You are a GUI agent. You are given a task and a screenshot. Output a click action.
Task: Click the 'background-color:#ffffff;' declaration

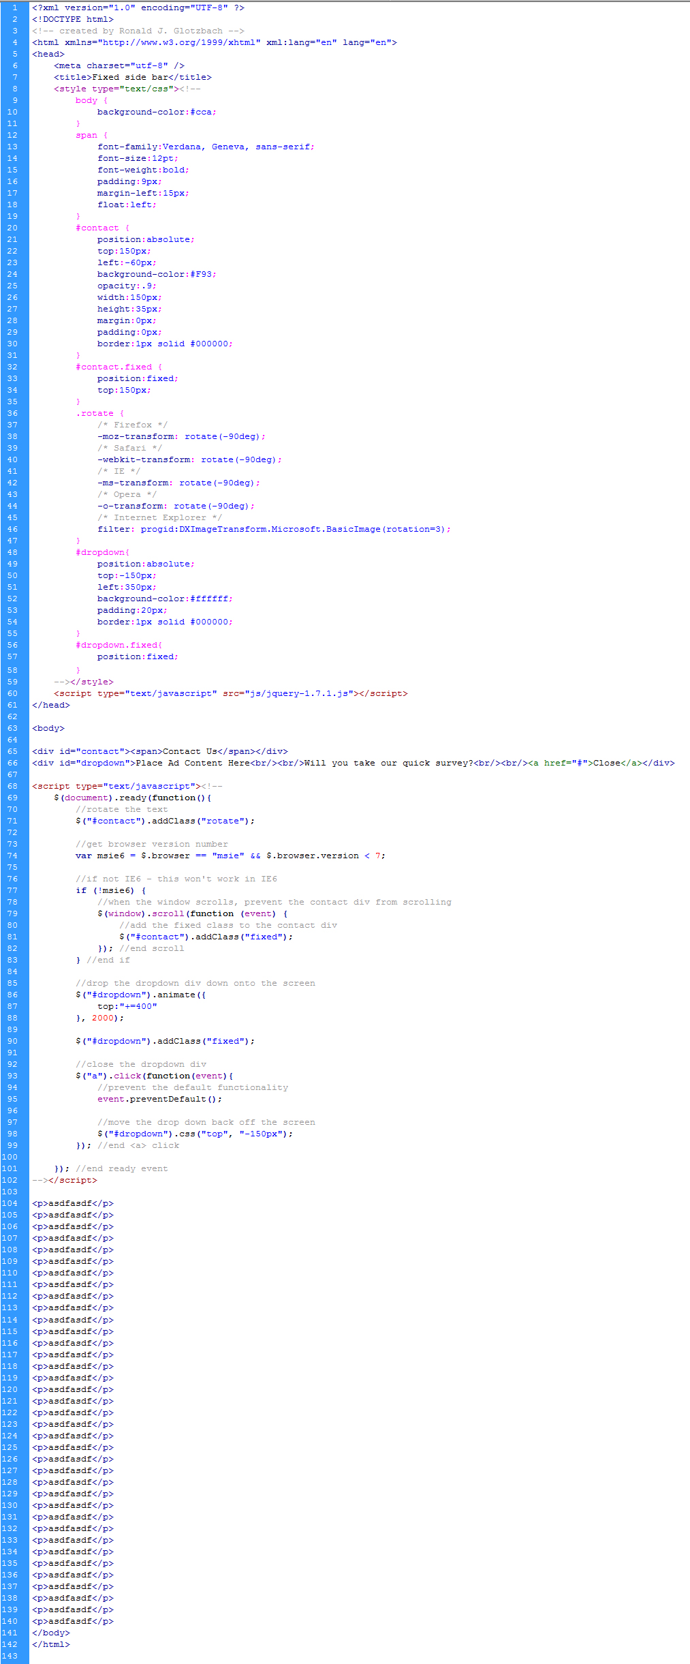pyautogui.click(x=165, y=599)
